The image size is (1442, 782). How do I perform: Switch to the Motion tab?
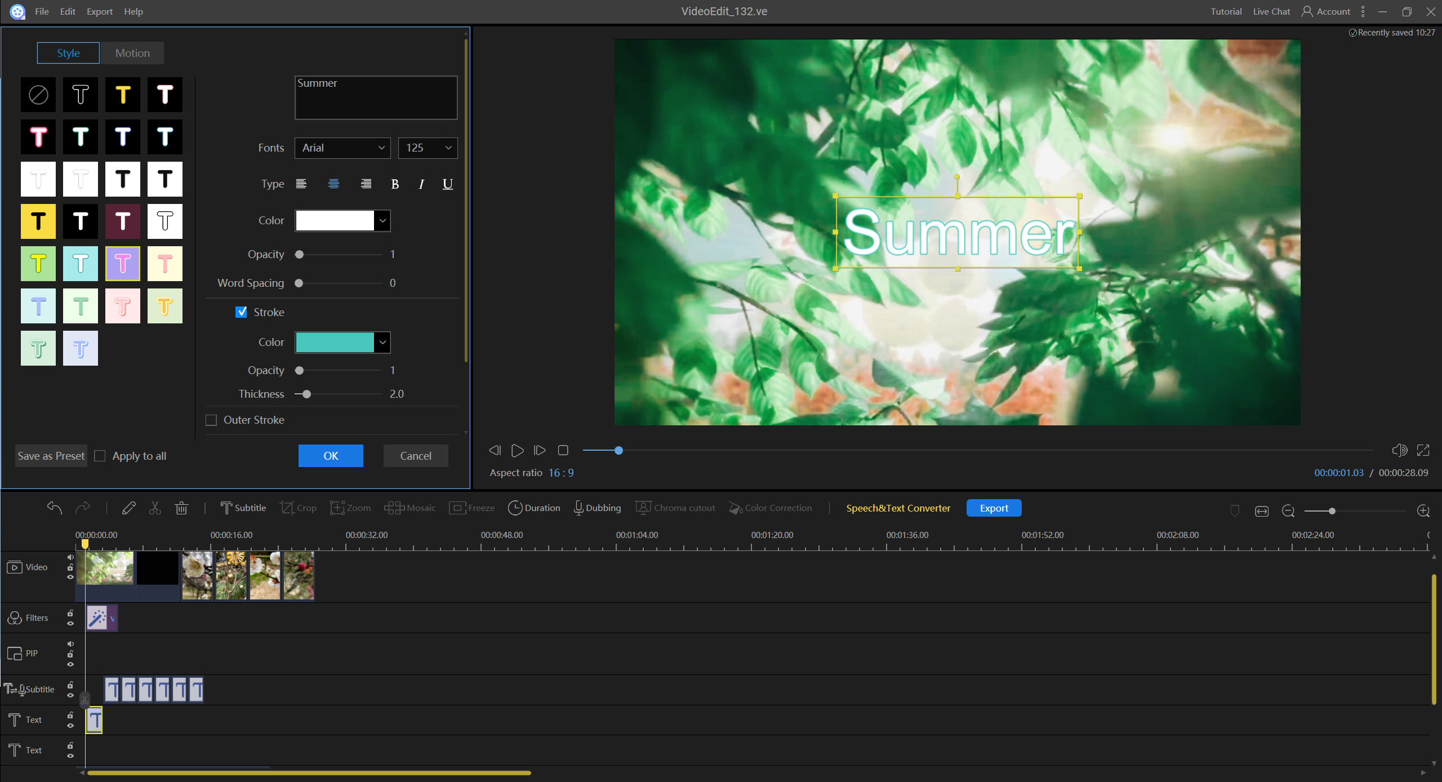[x=132, y=52]
